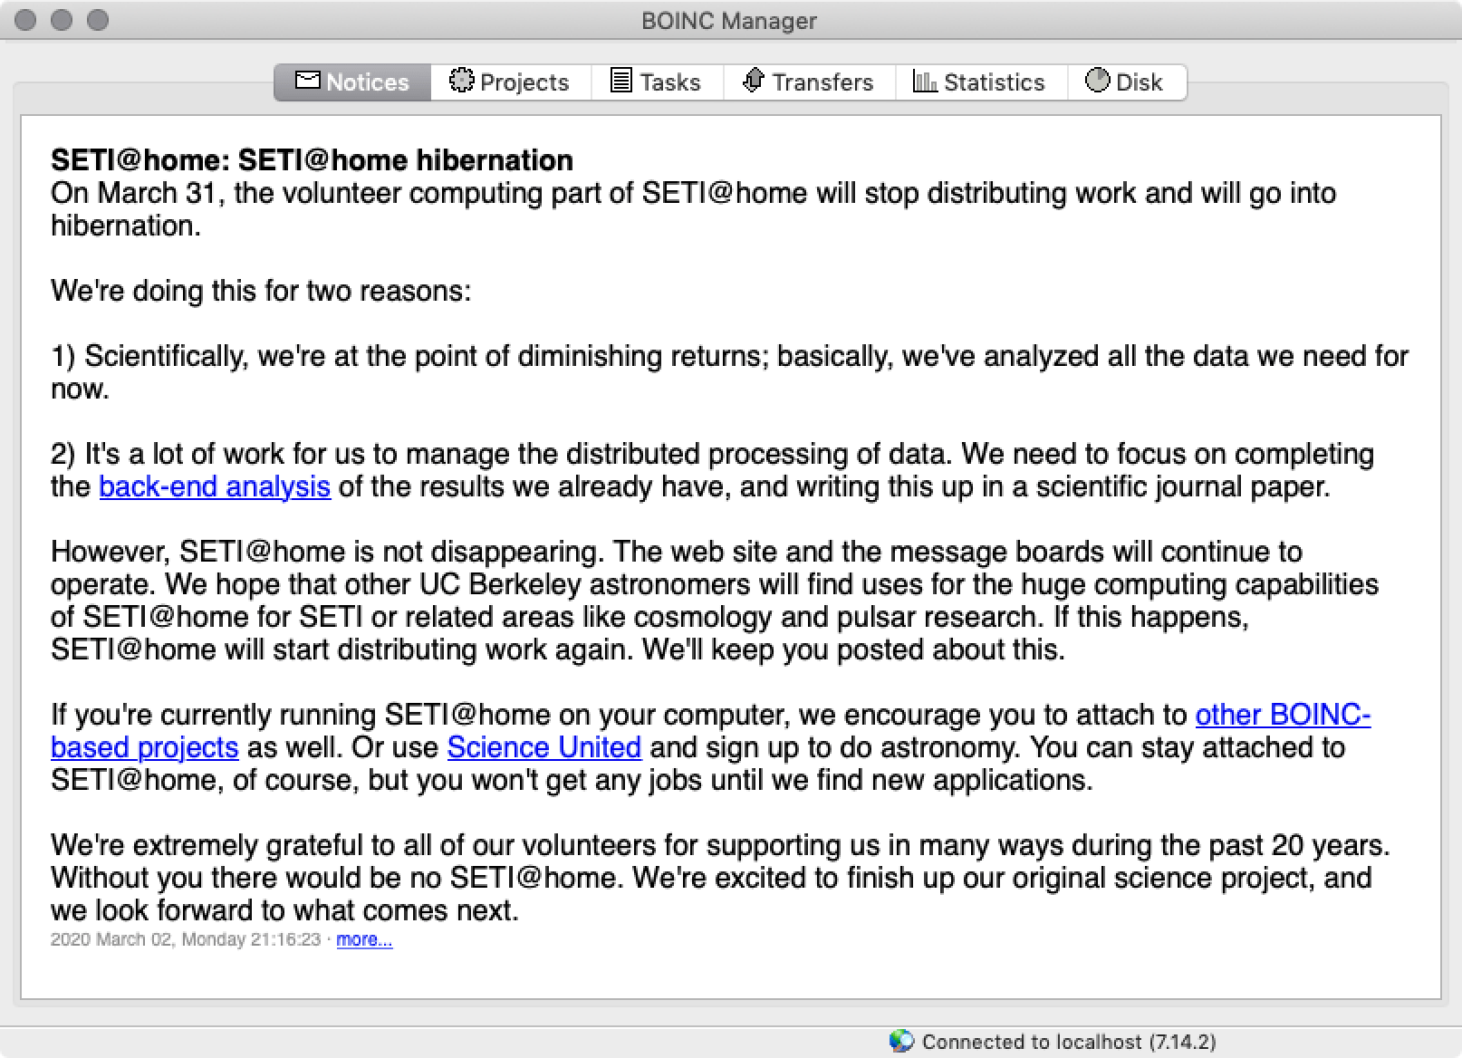
Task: View the Statistics tab
Action: 981,82
